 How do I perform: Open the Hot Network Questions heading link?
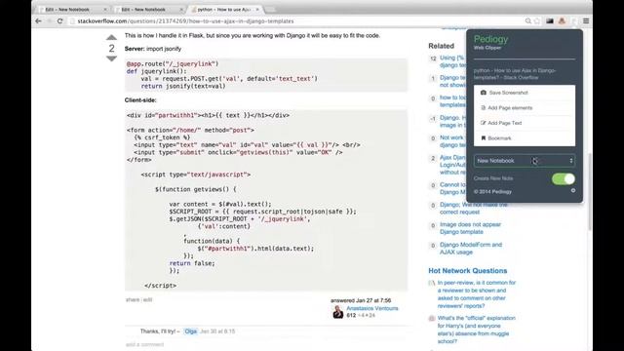point(468,271)
